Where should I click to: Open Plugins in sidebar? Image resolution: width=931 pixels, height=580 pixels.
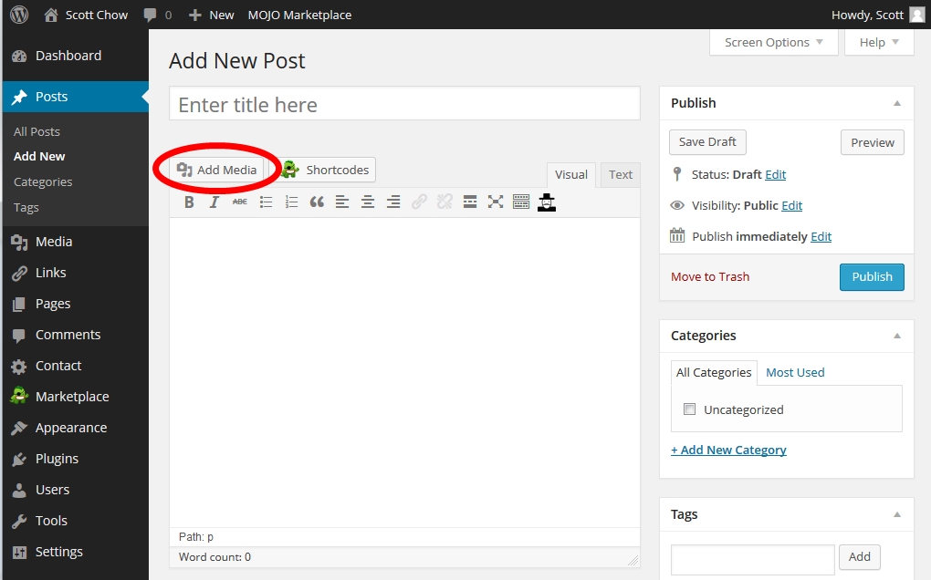click(76, 459)
